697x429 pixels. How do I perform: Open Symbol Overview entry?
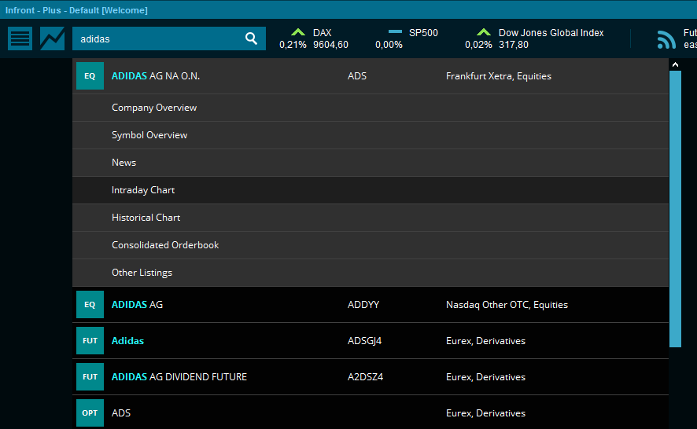click(x=371, y=135)
